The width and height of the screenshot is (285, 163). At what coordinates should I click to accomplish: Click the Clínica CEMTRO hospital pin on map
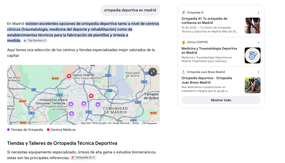point(69,76)
